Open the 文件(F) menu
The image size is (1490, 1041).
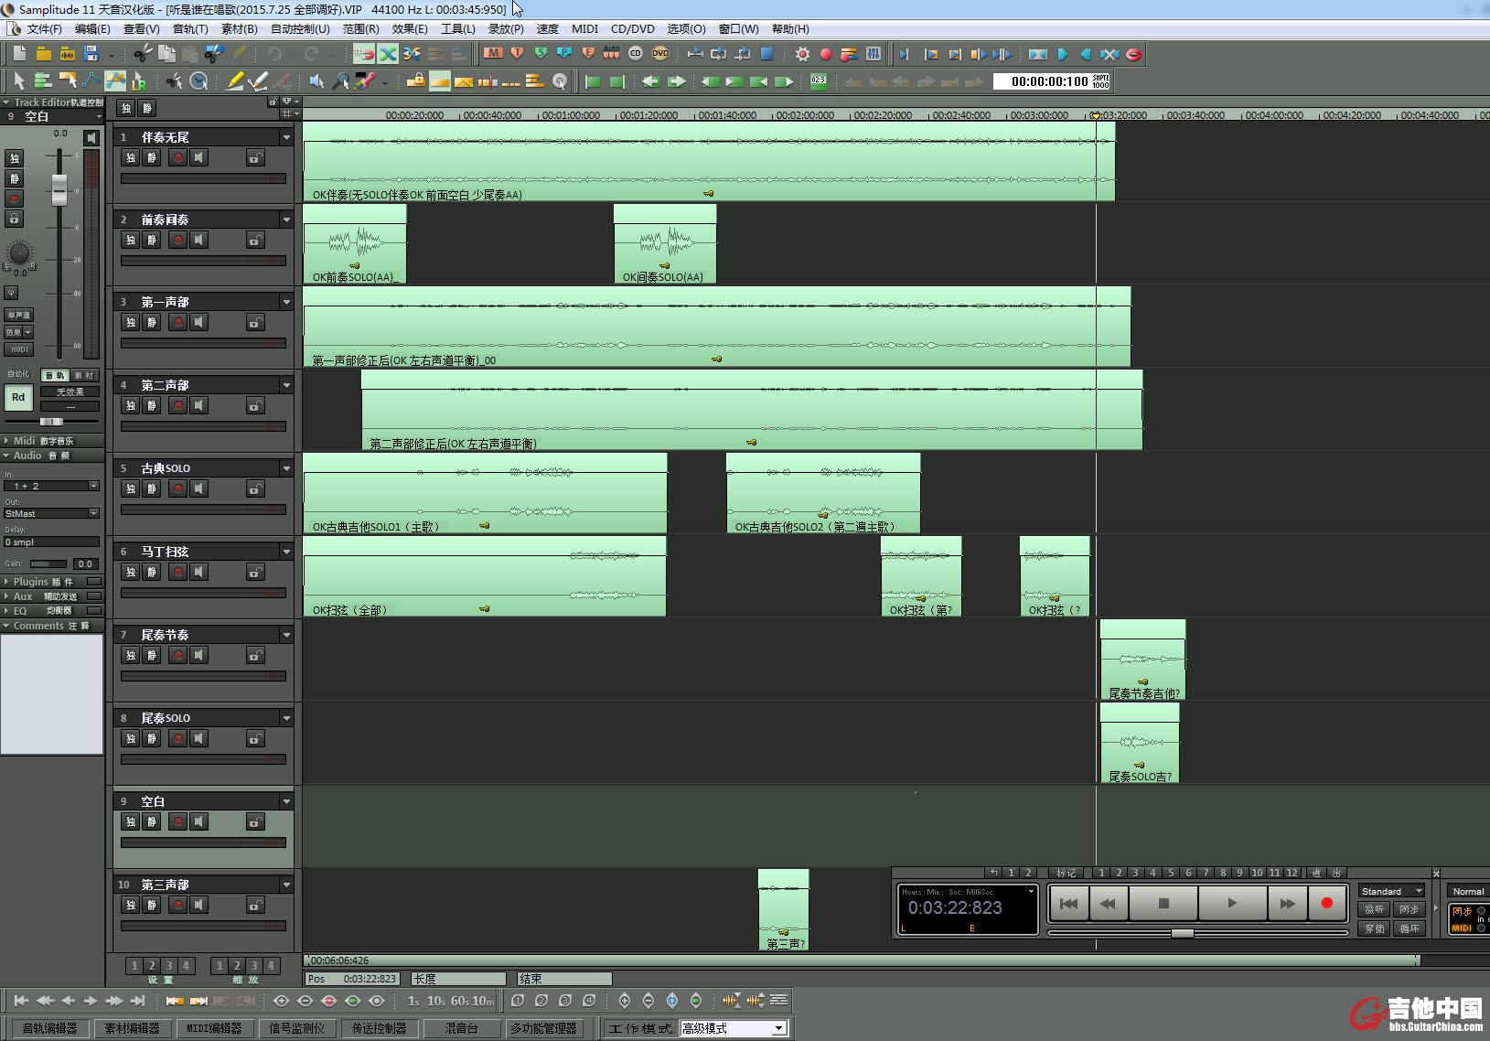44,29
